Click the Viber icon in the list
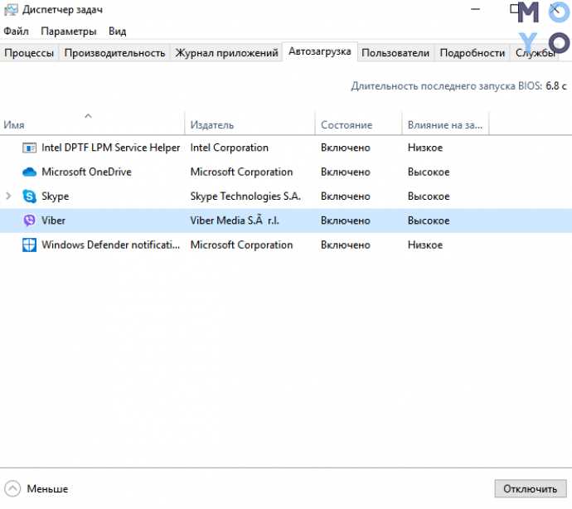 pos(30,221)
